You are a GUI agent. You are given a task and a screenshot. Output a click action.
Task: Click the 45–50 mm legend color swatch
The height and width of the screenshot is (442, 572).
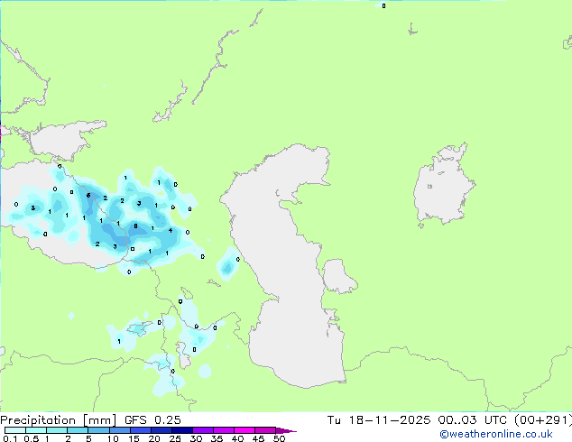(x=265, y=430)
